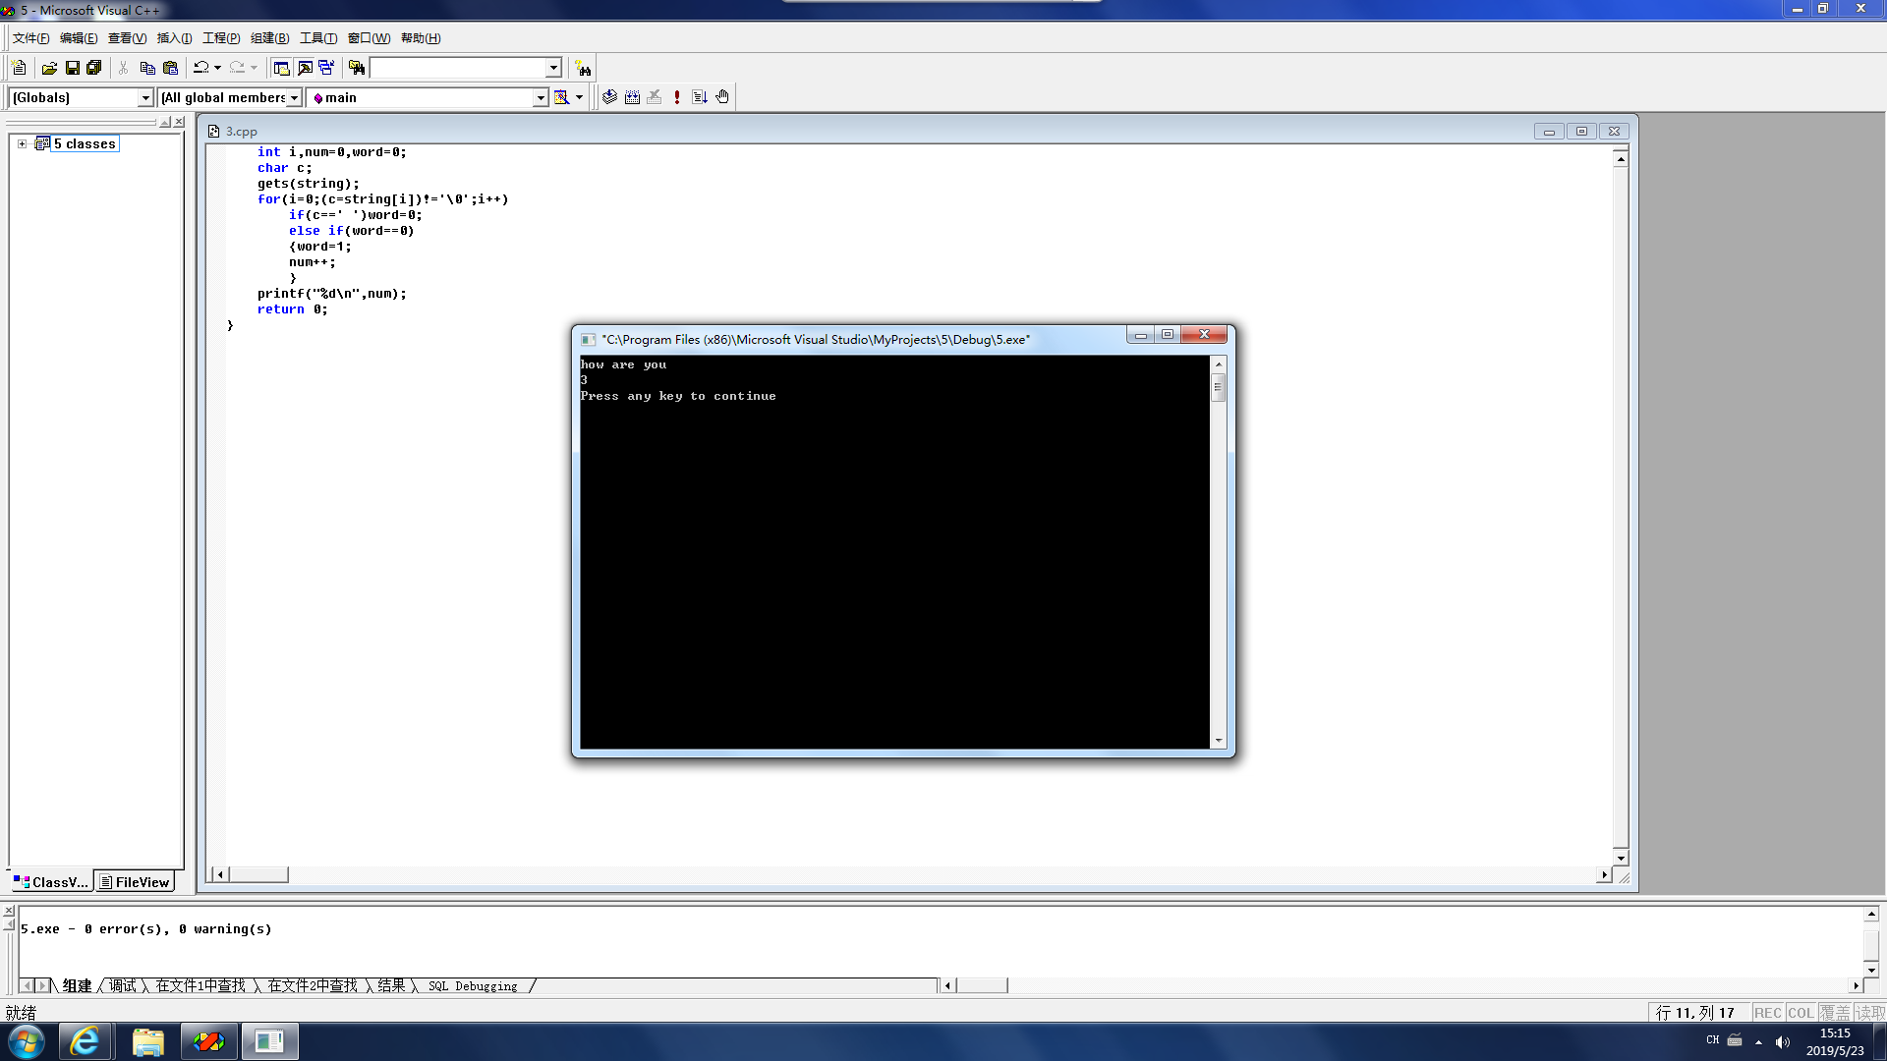Viewport: 1887px width, 1061px height.
Task: Open the (Globals) class dropdown
Action: (x=145, y=97)
